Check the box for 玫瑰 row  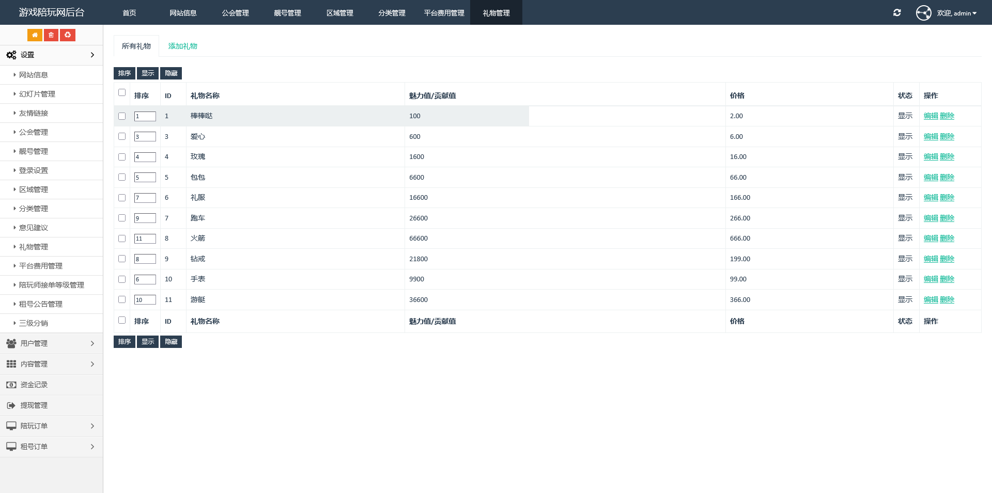122,157
